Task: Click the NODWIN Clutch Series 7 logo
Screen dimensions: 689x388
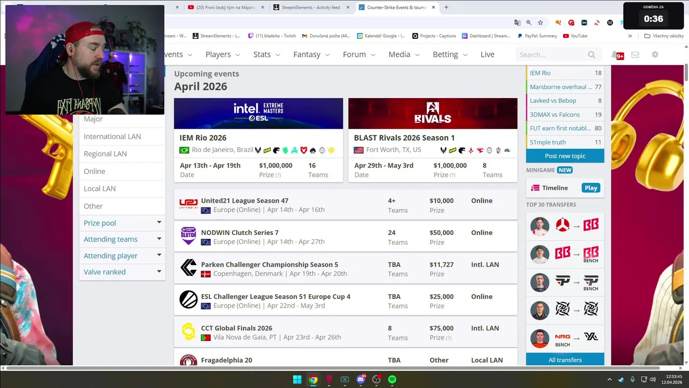Action: click(188, 237)
